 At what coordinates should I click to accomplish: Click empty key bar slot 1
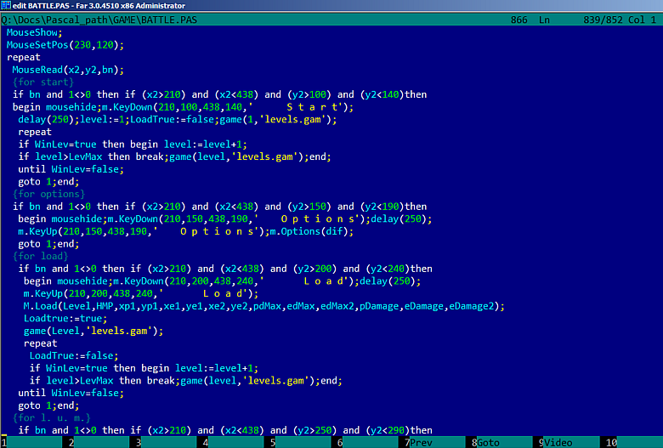coord(31,443)
